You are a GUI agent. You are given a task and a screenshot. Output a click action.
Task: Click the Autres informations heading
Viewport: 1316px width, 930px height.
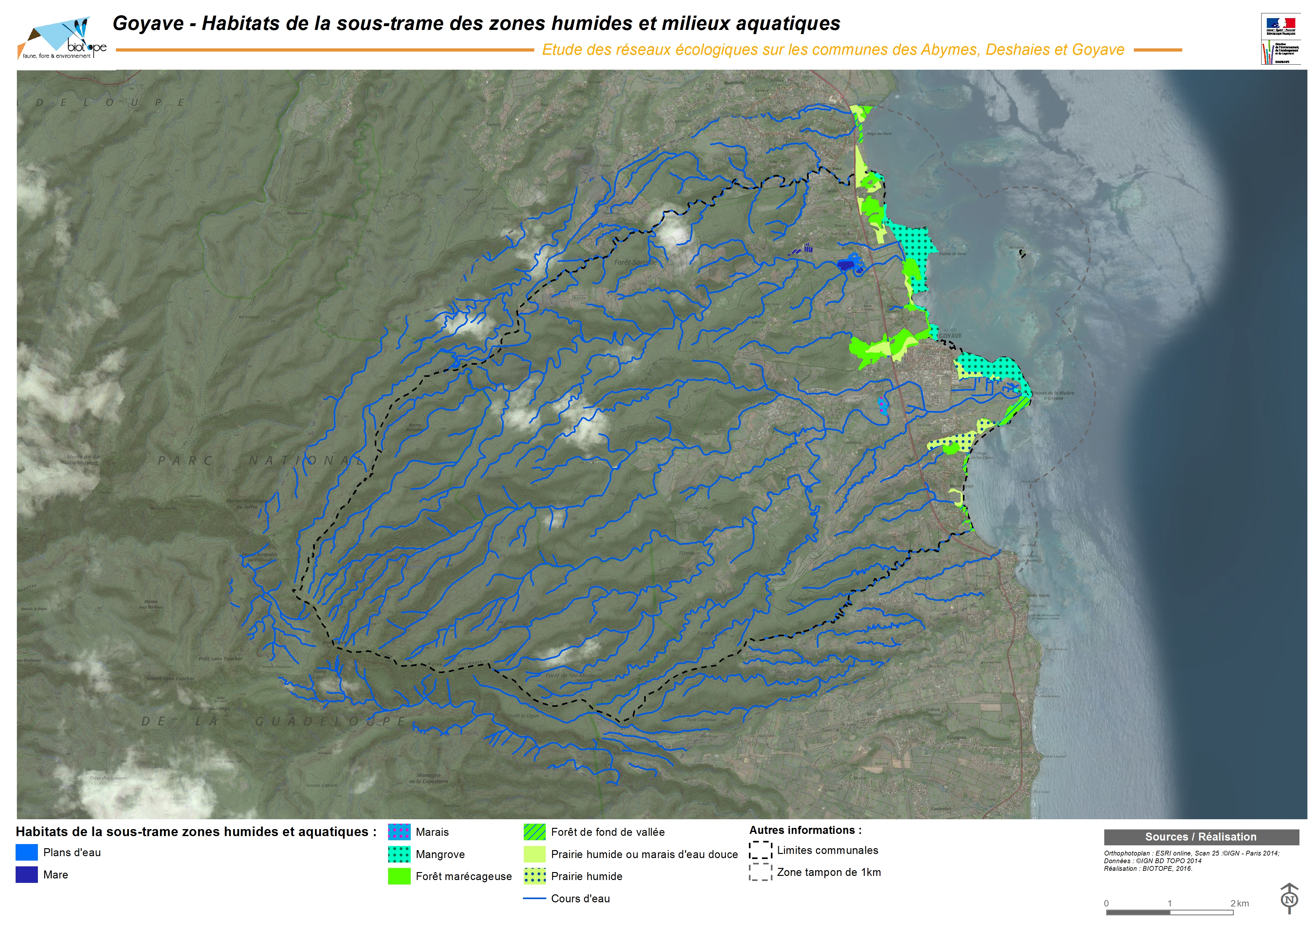[805, 830]
